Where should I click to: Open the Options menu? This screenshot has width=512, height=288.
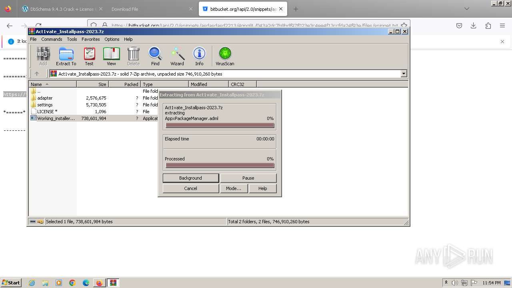coord(112,39)
